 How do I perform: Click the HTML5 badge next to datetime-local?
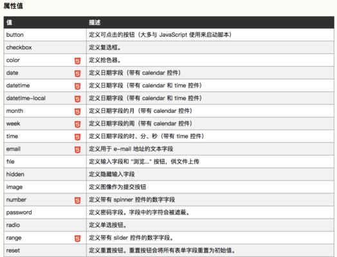coord(78,99)
